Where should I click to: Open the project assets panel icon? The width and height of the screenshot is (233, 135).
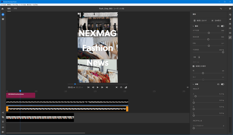click(x=3, y=19)
